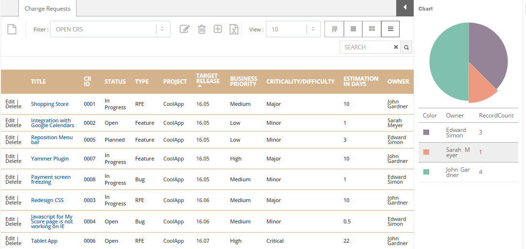Viewport: 526px width, 249px height.
Task: Open Javascript for My Score page link
Action: (x=52, y=221)
